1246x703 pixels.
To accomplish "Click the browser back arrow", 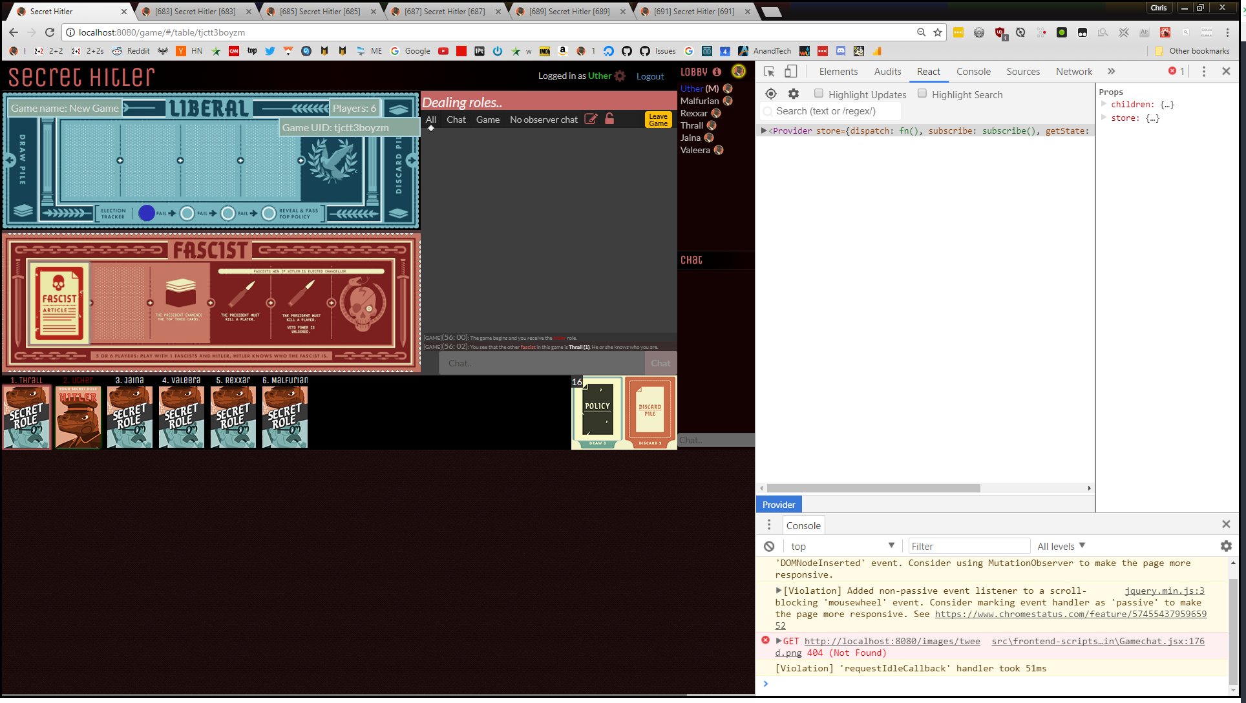I will (14, 32).
